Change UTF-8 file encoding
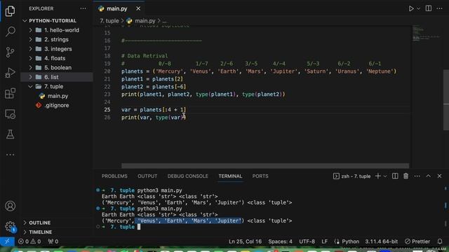The width and height of the screenshot is (449, 252). (307, 241)
